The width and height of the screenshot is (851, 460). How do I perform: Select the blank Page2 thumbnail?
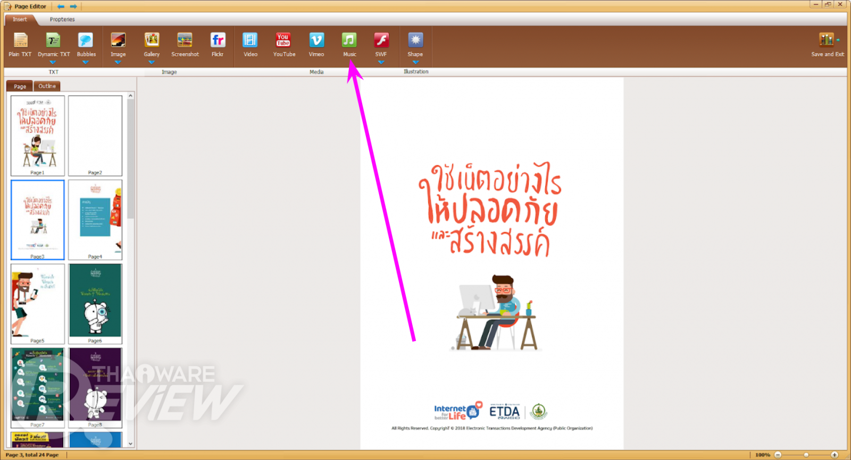95,135
